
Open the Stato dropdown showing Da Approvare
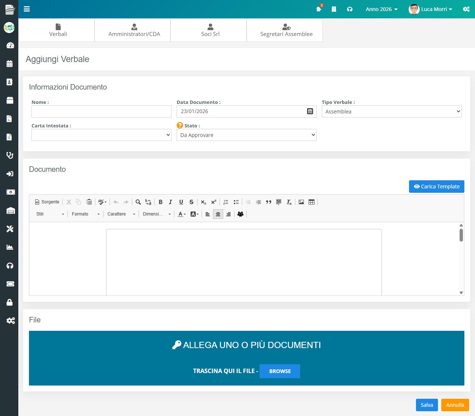[x=246, y=135]
